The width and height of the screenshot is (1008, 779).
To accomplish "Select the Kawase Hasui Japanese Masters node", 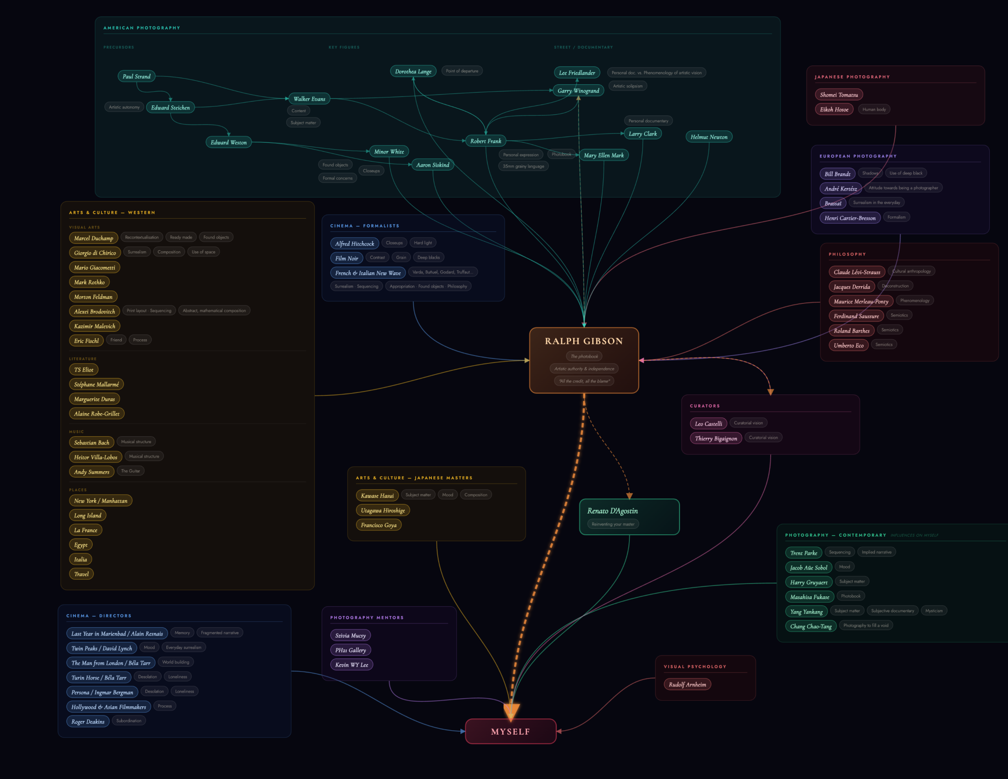I will (377, 495).
